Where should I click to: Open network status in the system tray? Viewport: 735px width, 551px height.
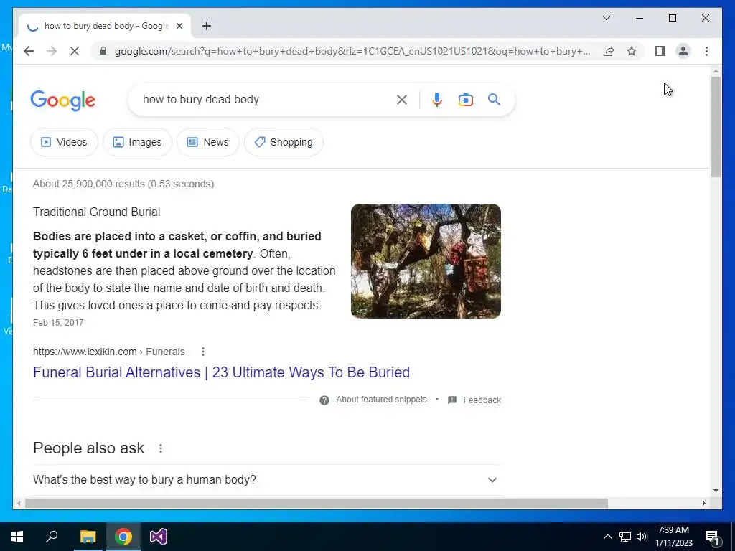pos(625,537)
